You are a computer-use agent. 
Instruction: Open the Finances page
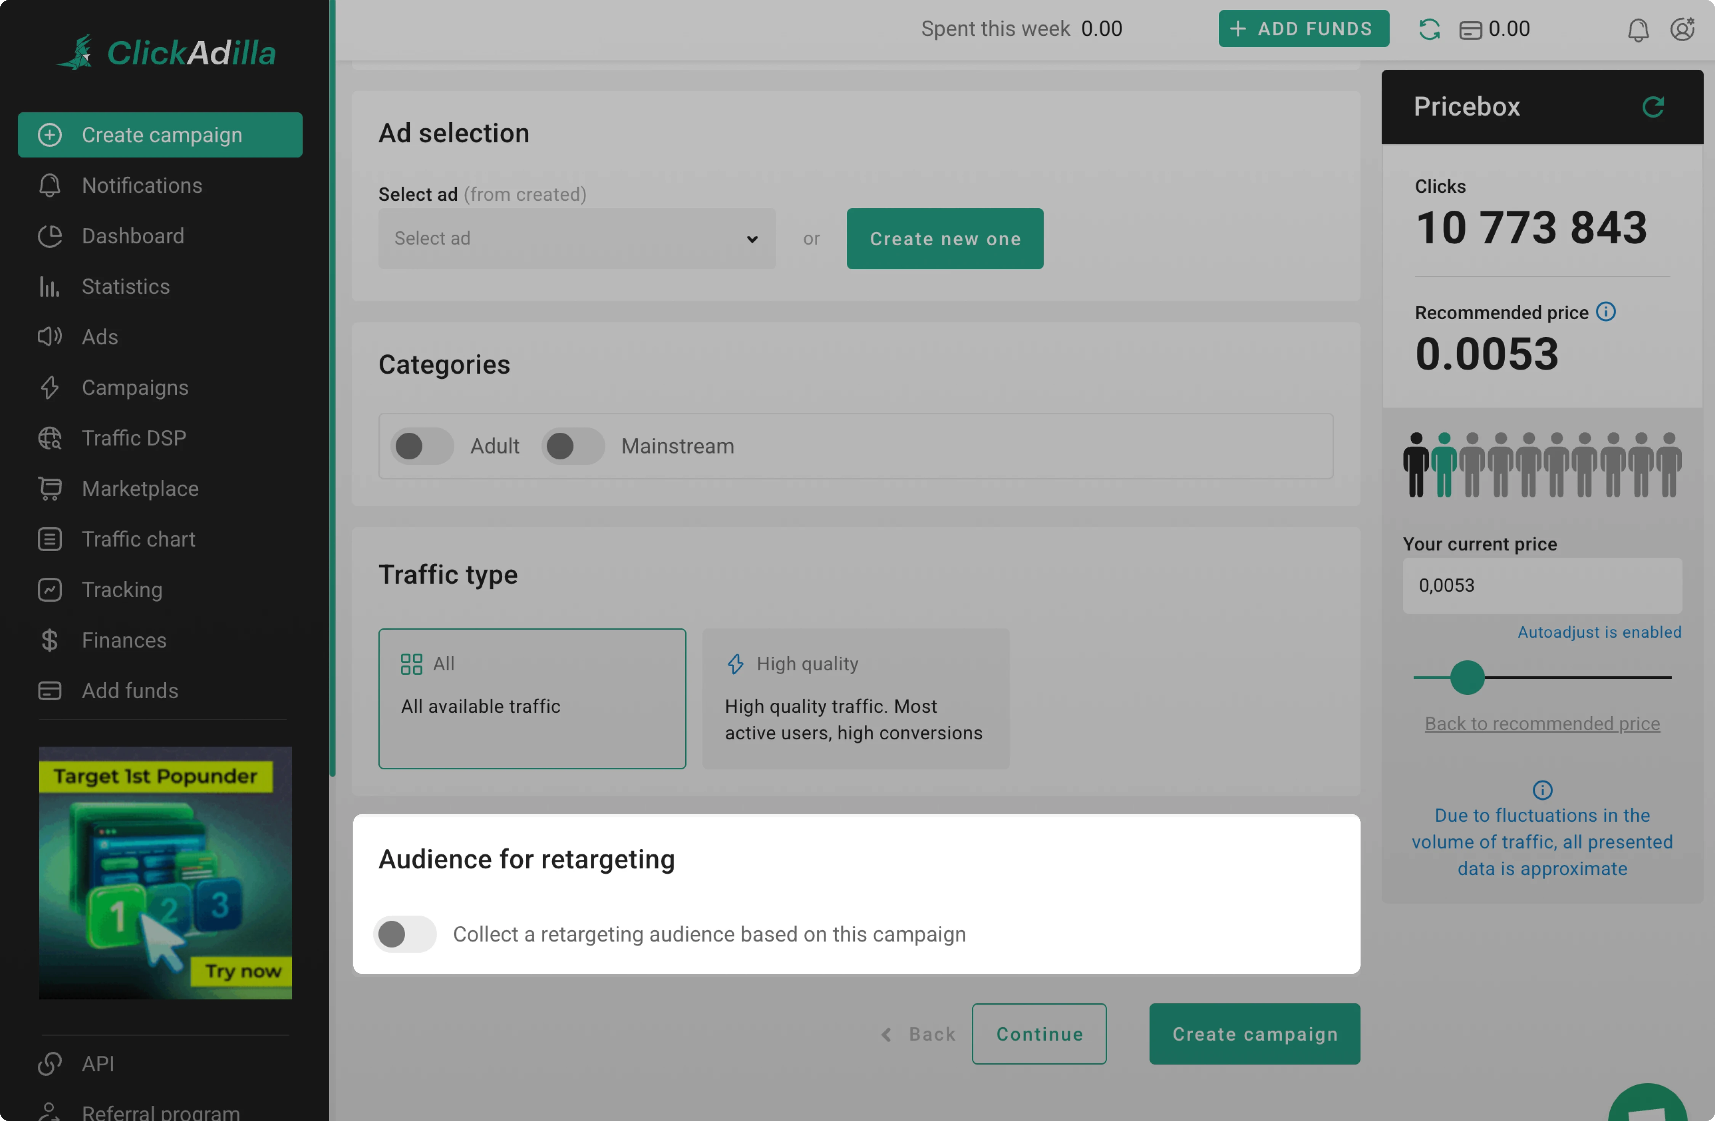pos(123,639)
